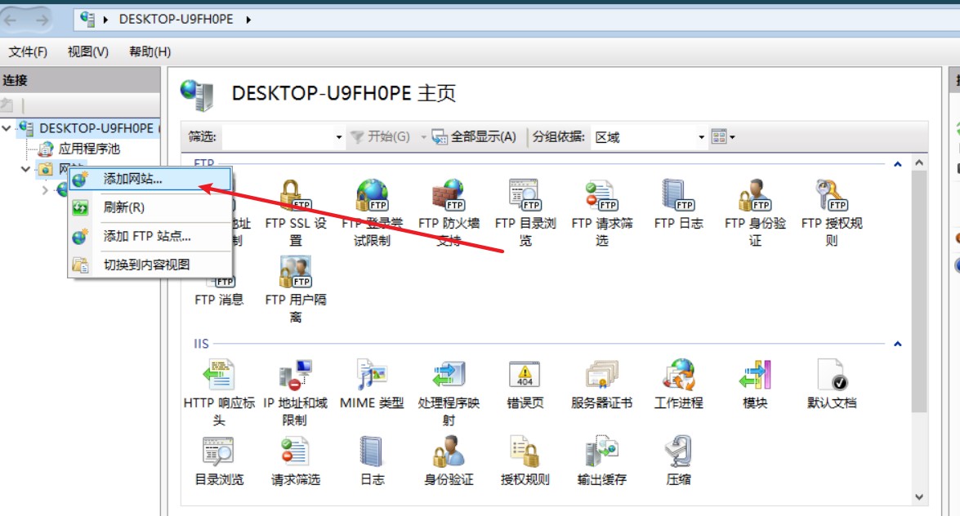Viewport: 960px width, 516px height.
Task: Open the IIS 目录浏览 feature
Action: pyautogui.click(x=219, y=461)
